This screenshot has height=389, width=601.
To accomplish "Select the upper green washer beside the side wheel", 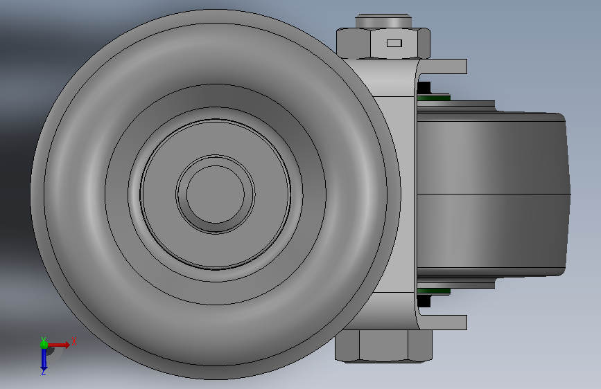I will click(433, 98).
